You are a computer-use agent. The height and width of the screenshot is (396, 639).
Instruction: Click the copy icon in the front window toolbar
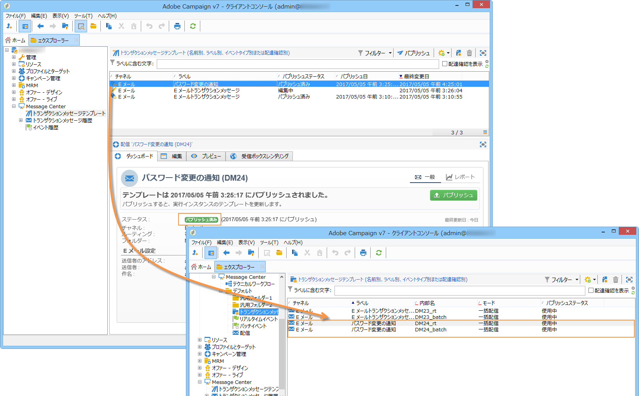(295, 253)
